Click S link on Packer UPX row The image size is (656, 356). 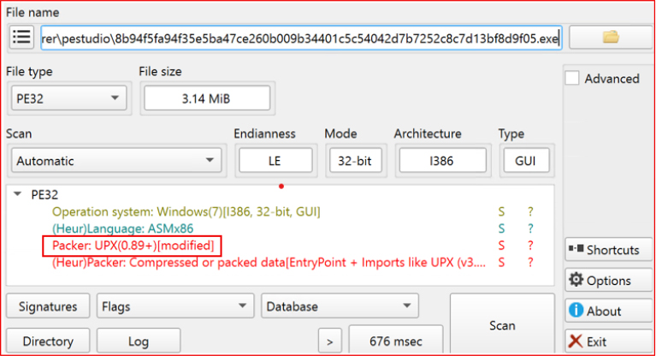pyautogui.click(x=501, y=246)
